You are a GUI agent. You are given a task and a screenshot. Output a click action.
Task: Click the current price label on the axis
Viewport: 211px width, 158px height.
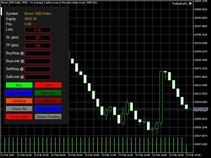tap(201, 109)
